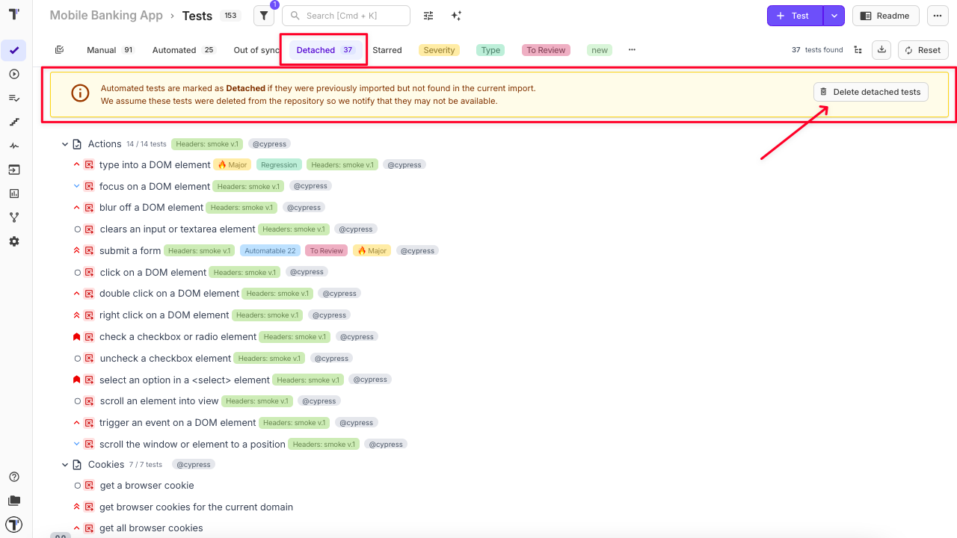The width and height of the screenshot is (957, 538).
Task: Collapse the Cookies suite
Action: (x=65, y=465)
